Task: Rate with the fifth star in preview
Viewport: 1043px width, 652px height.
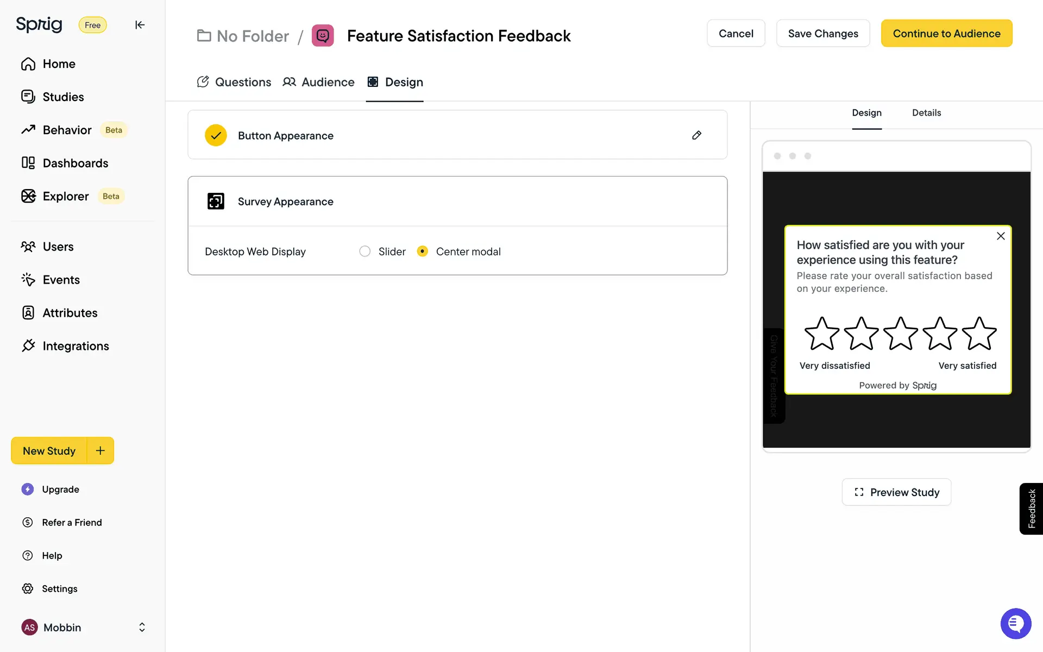Action: coord(979,334)
